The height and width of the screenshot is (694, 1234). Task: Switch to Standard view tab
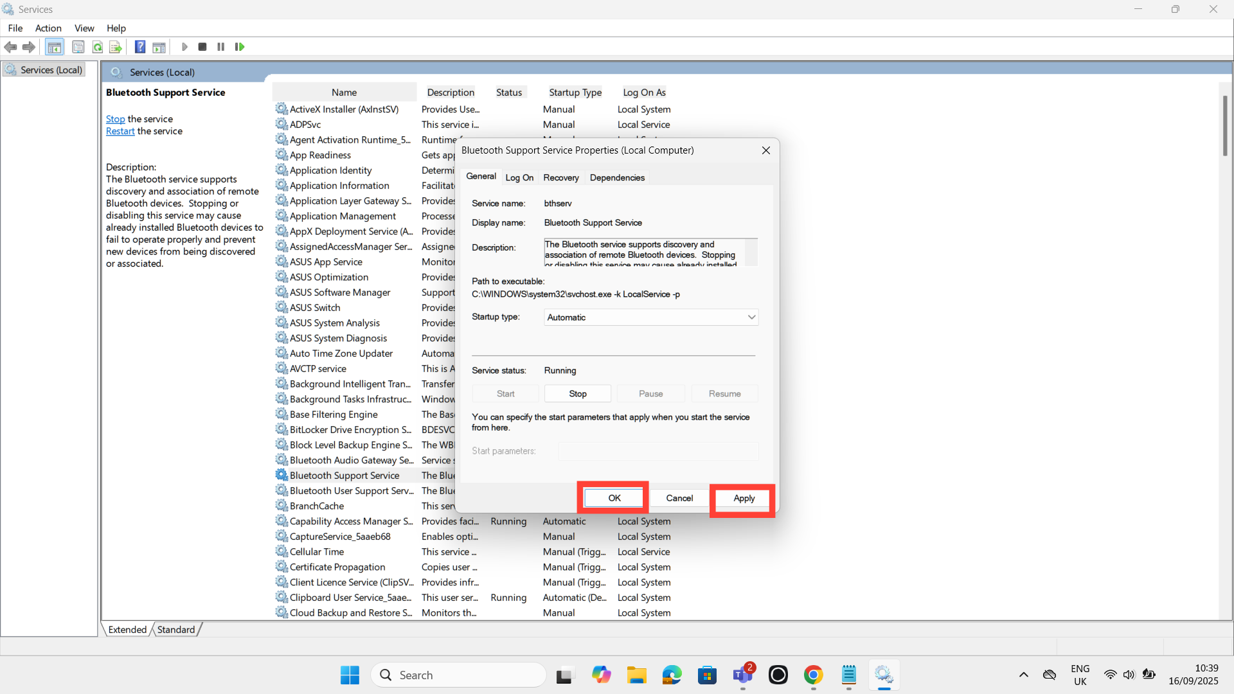pos(175,630)
